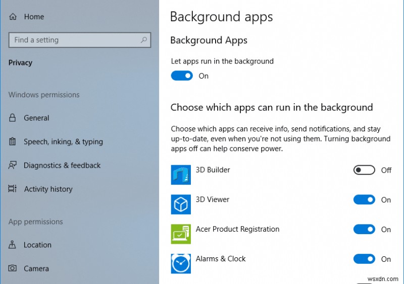Click the 3D Viewer app name
This screenshot has width=404, height=284.
213,199
